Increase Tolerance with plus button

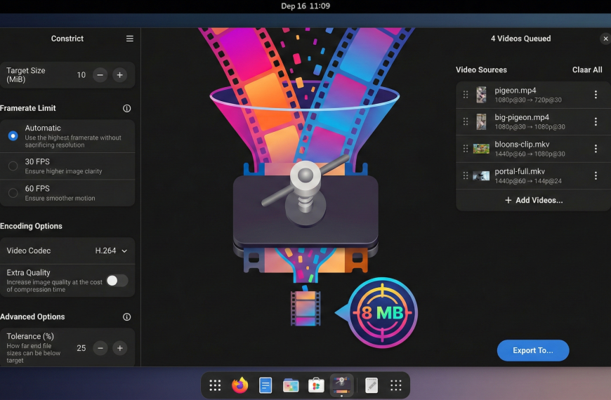tap(119, 348)
